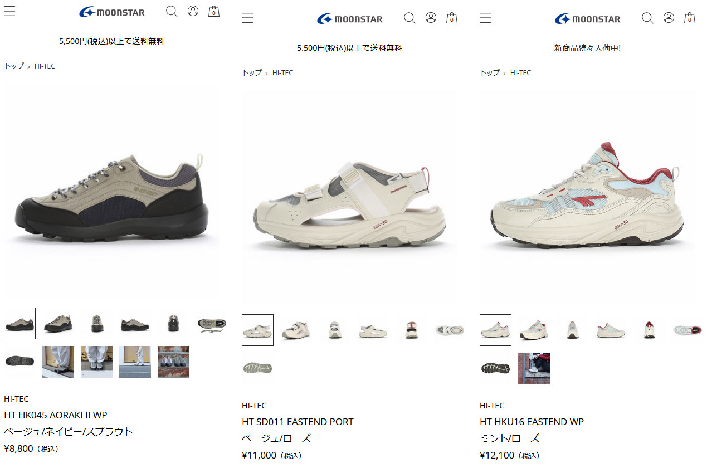
Task: Open HI-TEC breadcrumb in the right panel
Action: [520, 72]
